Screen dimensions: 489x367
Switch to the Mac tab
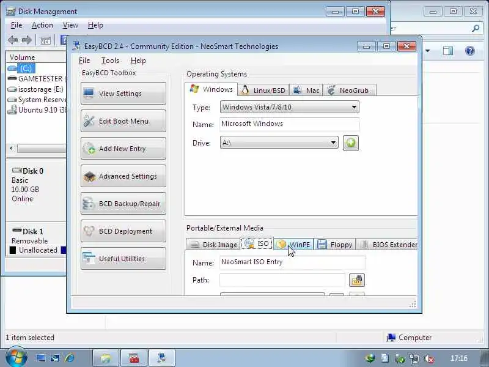306,90
